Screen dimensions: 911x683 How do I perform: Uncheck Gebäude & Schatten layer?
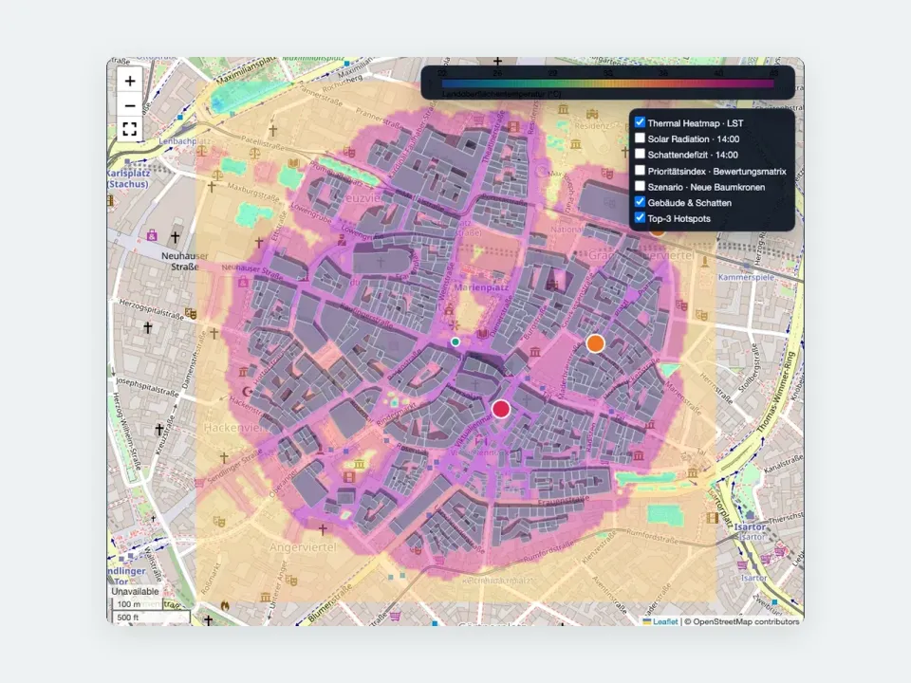pyautogui.click(x=640, y=202)
